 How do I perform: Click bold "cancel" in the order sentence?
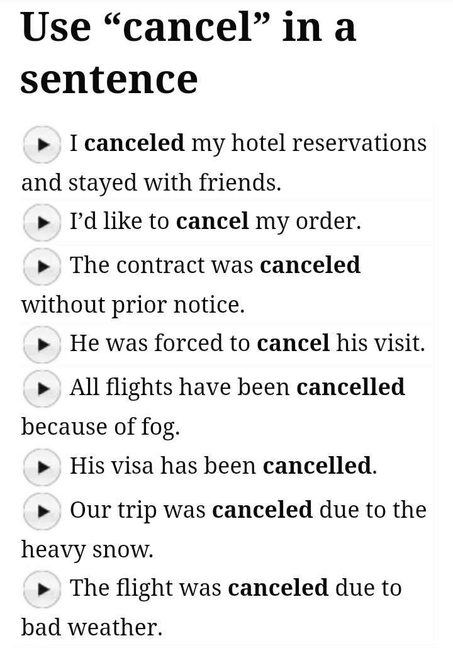(212, 221)
